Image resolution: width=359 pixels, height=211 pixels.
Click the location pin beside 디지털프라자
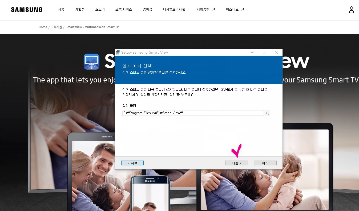(184, 10)
